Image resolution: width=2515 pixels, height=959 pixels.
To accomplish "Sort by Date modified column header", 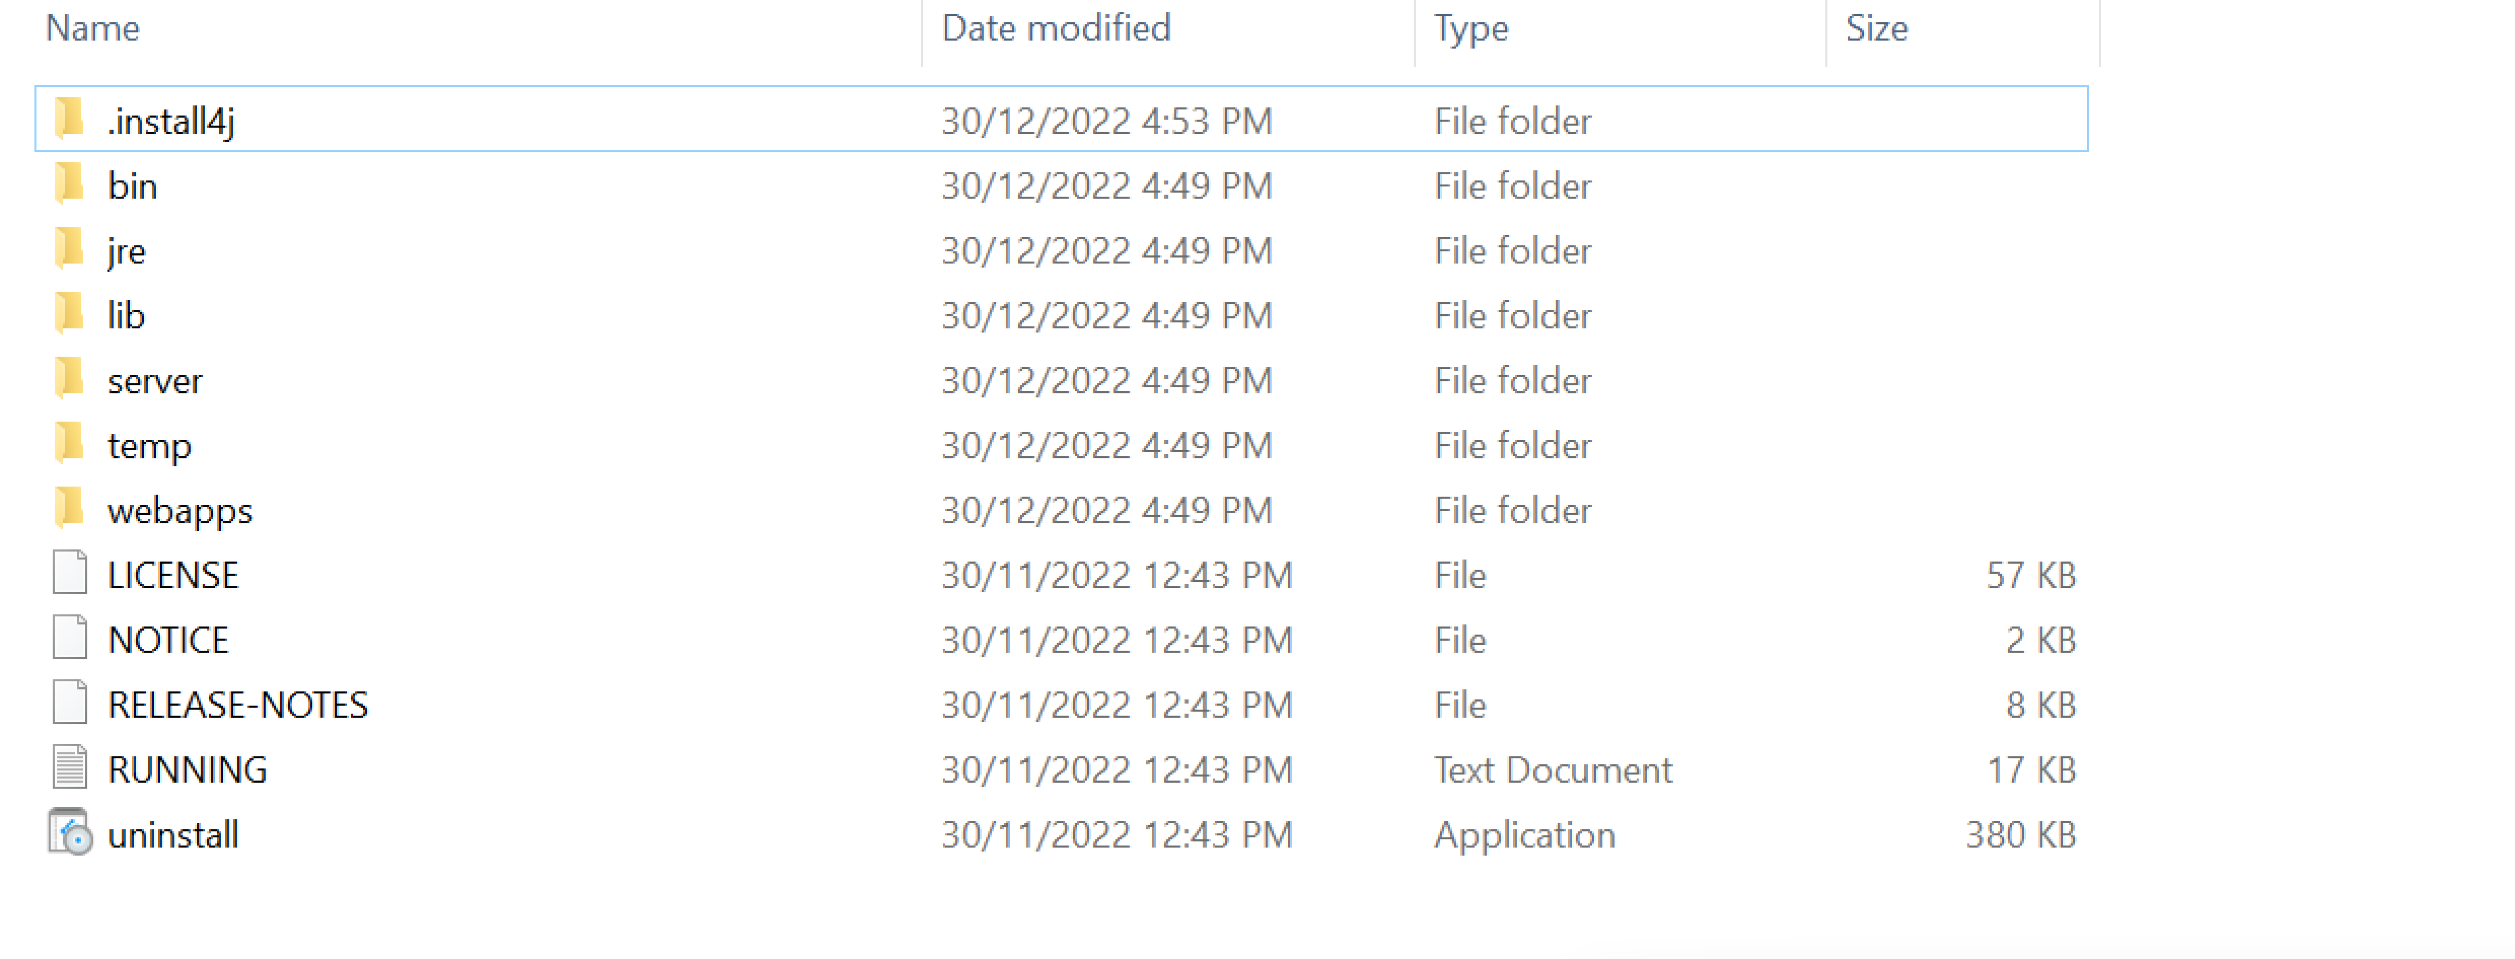I will click(1055, 28).
